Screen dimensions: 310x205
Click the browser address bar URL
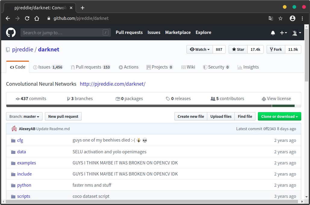tap(81, 18)
